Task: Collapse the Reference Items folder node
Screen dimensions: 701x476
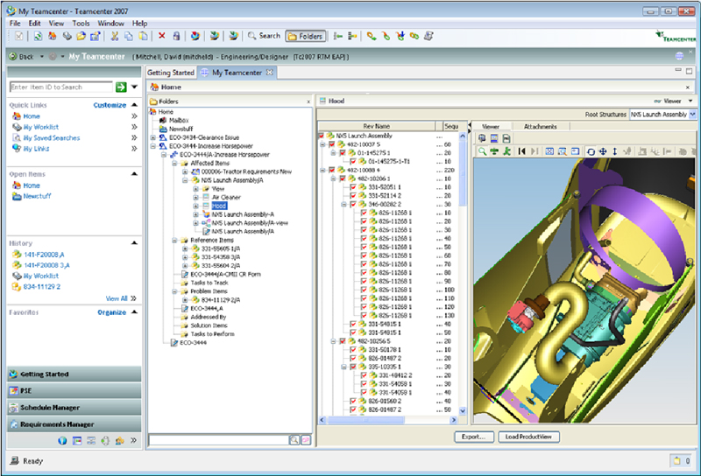Action: 174,241
